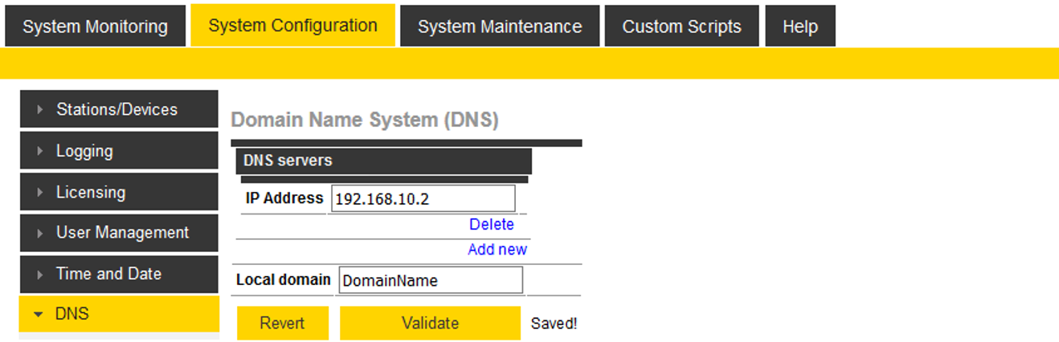
Task: Open User Management sidebar item
Action: coord(123,233)
